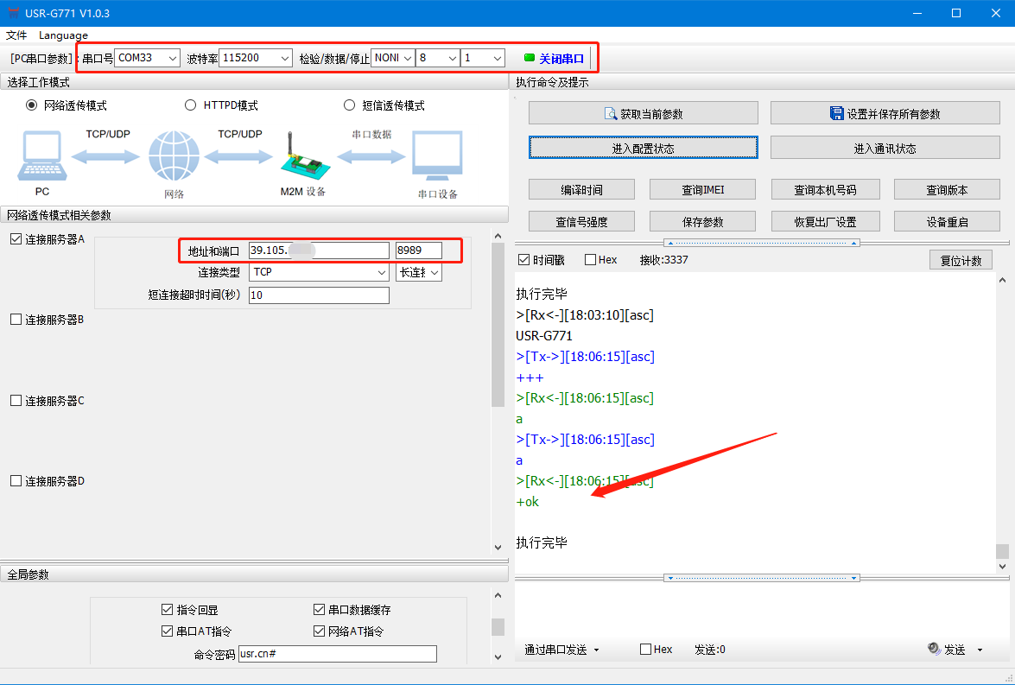Select the HTTPD模式 radio button
The width and height of the screenshot is (1015, 685).
click(191, 105)
